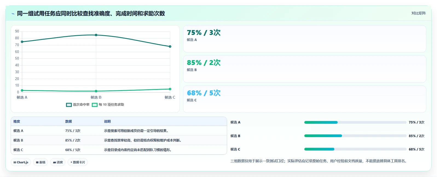The image size is (437, 177).
Task: Click the 候选 B x-axis label on chart
Action: pos(96,97)
